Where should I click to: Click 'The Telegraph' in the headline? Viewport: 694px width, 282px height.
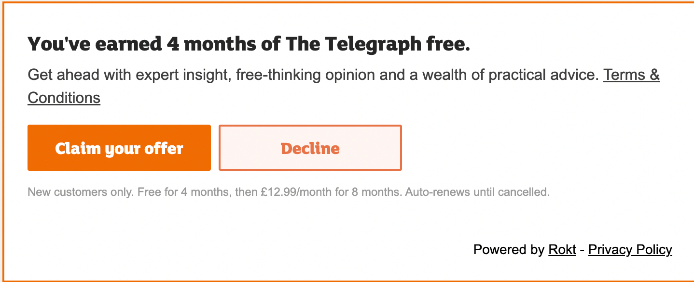tap(353, 44)
